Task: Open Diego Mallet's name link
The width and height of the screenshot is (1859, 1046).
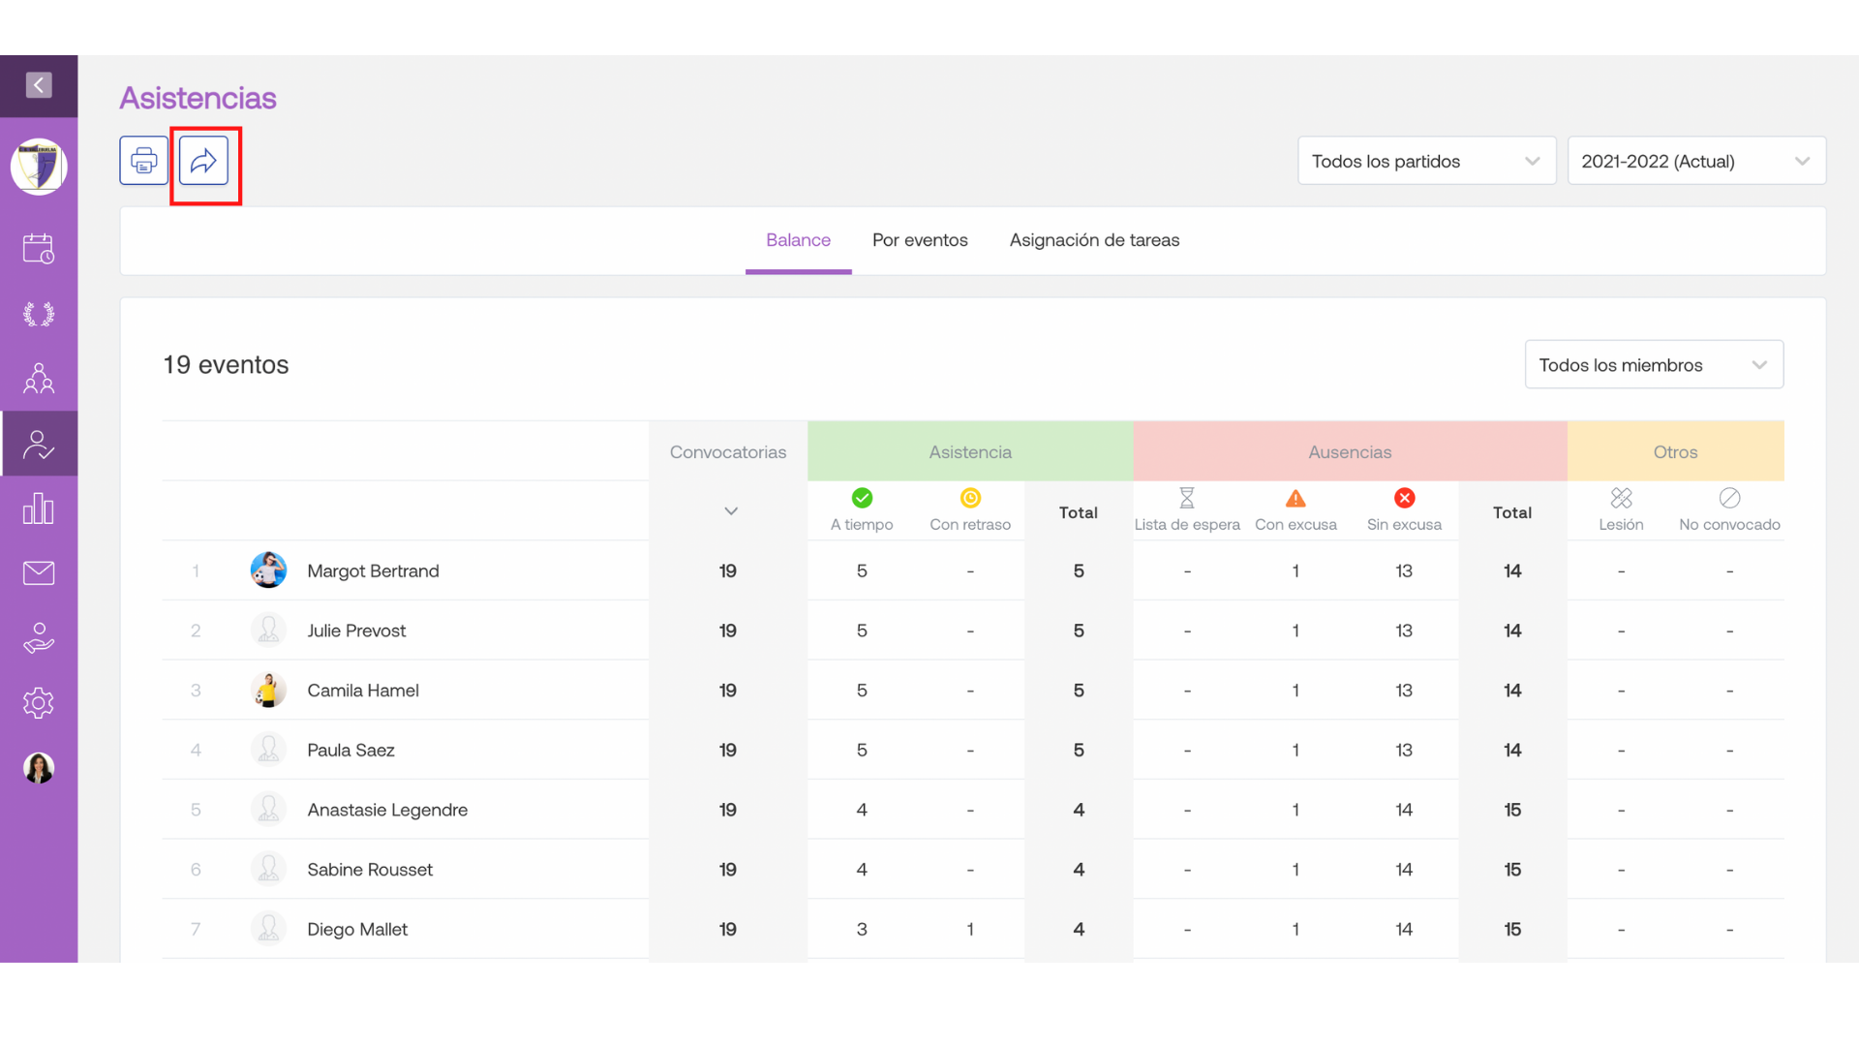Action: 357,930
